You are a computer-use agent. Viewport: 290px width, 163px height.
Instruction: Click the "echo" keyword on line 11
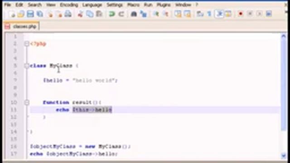(x=63, y=110)
